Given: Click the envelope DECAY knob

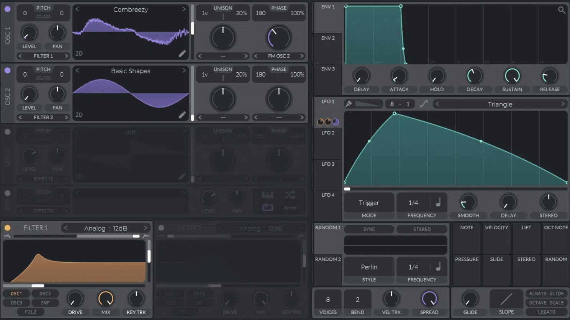Looking at the screenshot, I should tap(475, 76).
